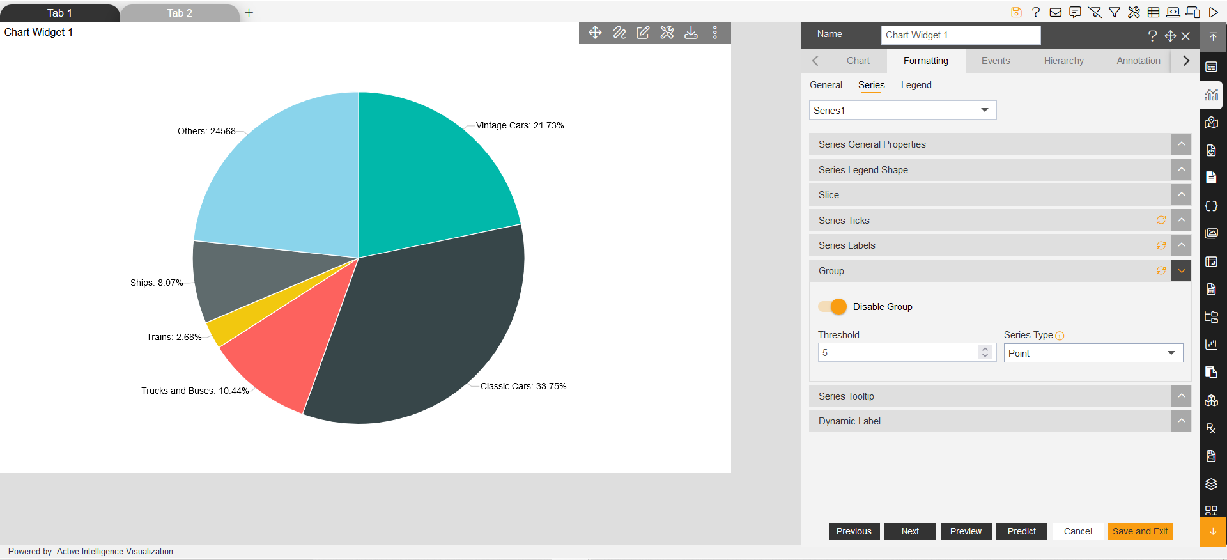
Task: Click the widget wrench settings icon
Action: pyautogui.click(x=667, y=33)
